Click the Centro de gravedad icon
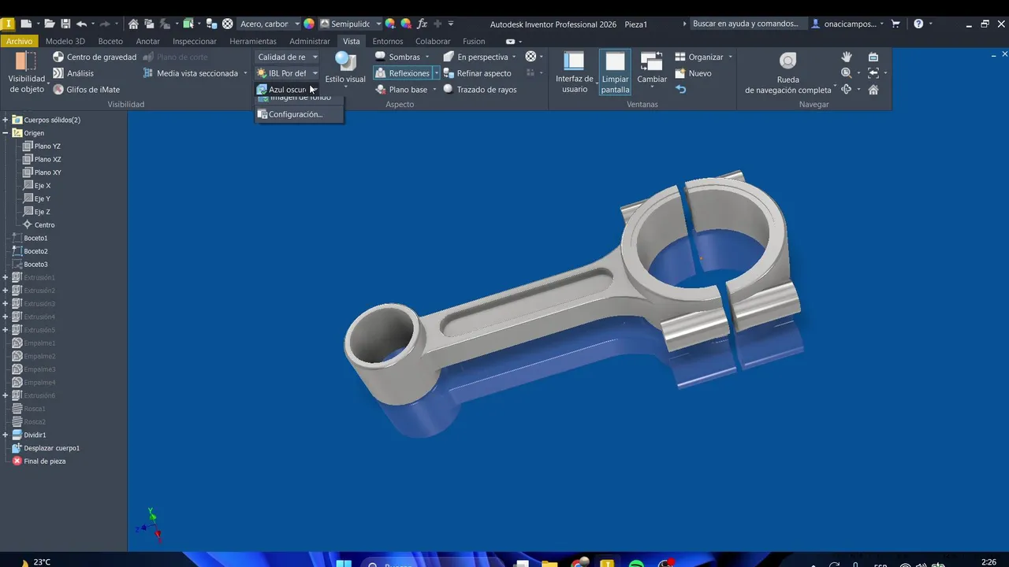1009x567 pixels. pyautogui.click(x=58, y=57)
